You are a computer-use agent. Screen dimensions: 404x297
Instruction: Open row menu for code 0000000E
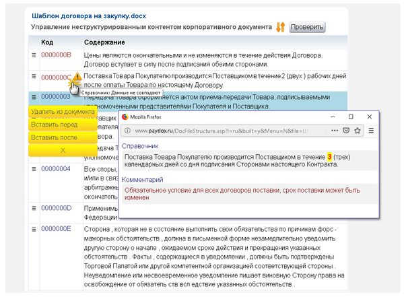click(x=34, y=229)
